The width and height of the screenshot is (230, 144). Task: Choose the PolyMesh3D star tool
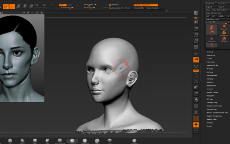tap(212, 39)
